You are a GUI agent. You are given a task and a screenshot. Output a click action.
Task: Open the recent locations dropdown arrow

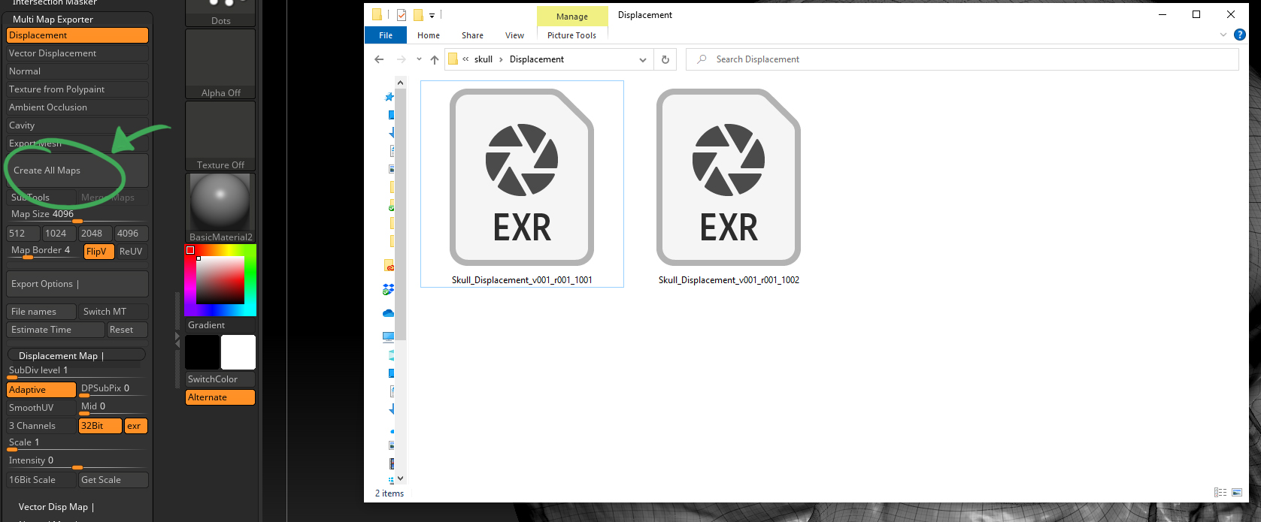(x=419, y=59)
